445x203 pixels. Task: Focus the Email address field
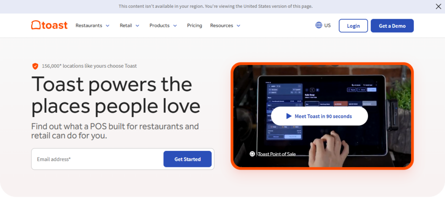pyautogui.click(x=97, y=159)
